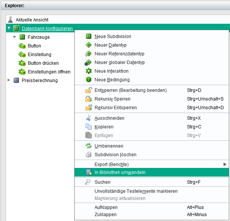Select the Fahrzeuge tree item
This screenshot has width=230, height=221.
(39, 37)
